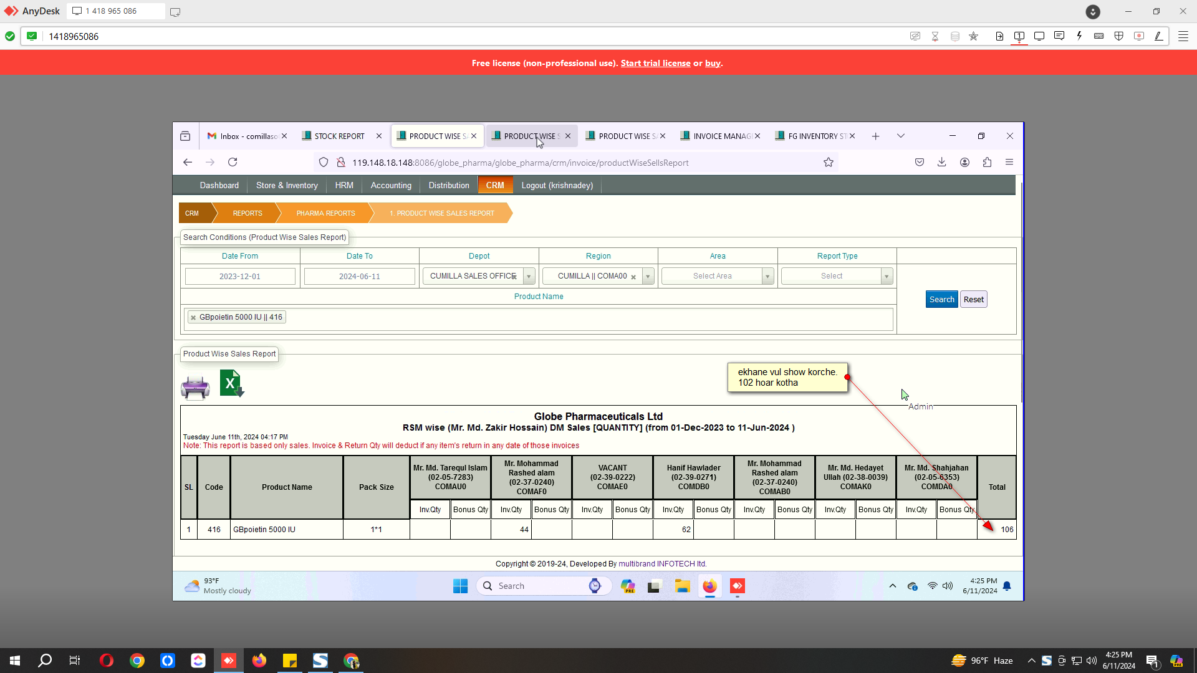Click the printer icon to print report
The height and width of the screenshot is (673, 1197).
click(x=195, y=387)
